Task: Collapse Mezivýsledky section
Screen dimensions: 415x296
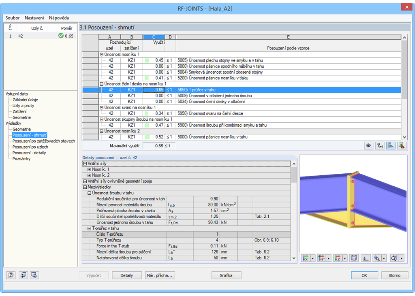Action: pos(85,187)
